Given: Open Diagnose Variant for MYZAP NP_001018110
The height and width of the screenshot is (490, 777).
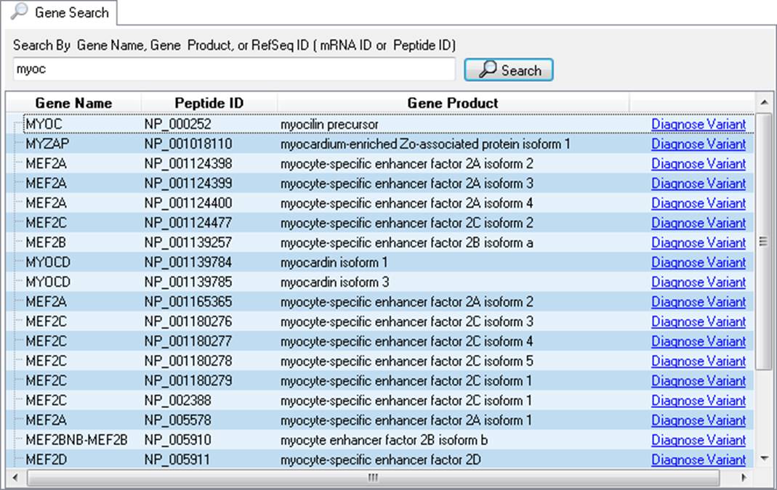Looking at the screenshot, I should tap(699, 144).
